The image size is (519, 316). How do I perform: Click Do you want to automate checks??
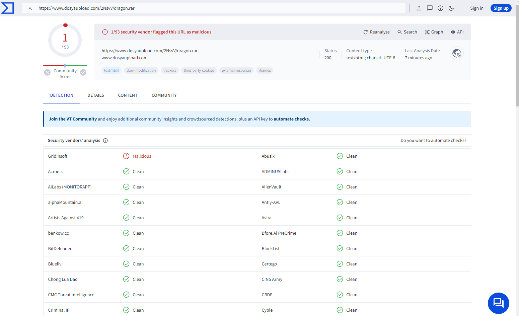click(x=433, y=141)
